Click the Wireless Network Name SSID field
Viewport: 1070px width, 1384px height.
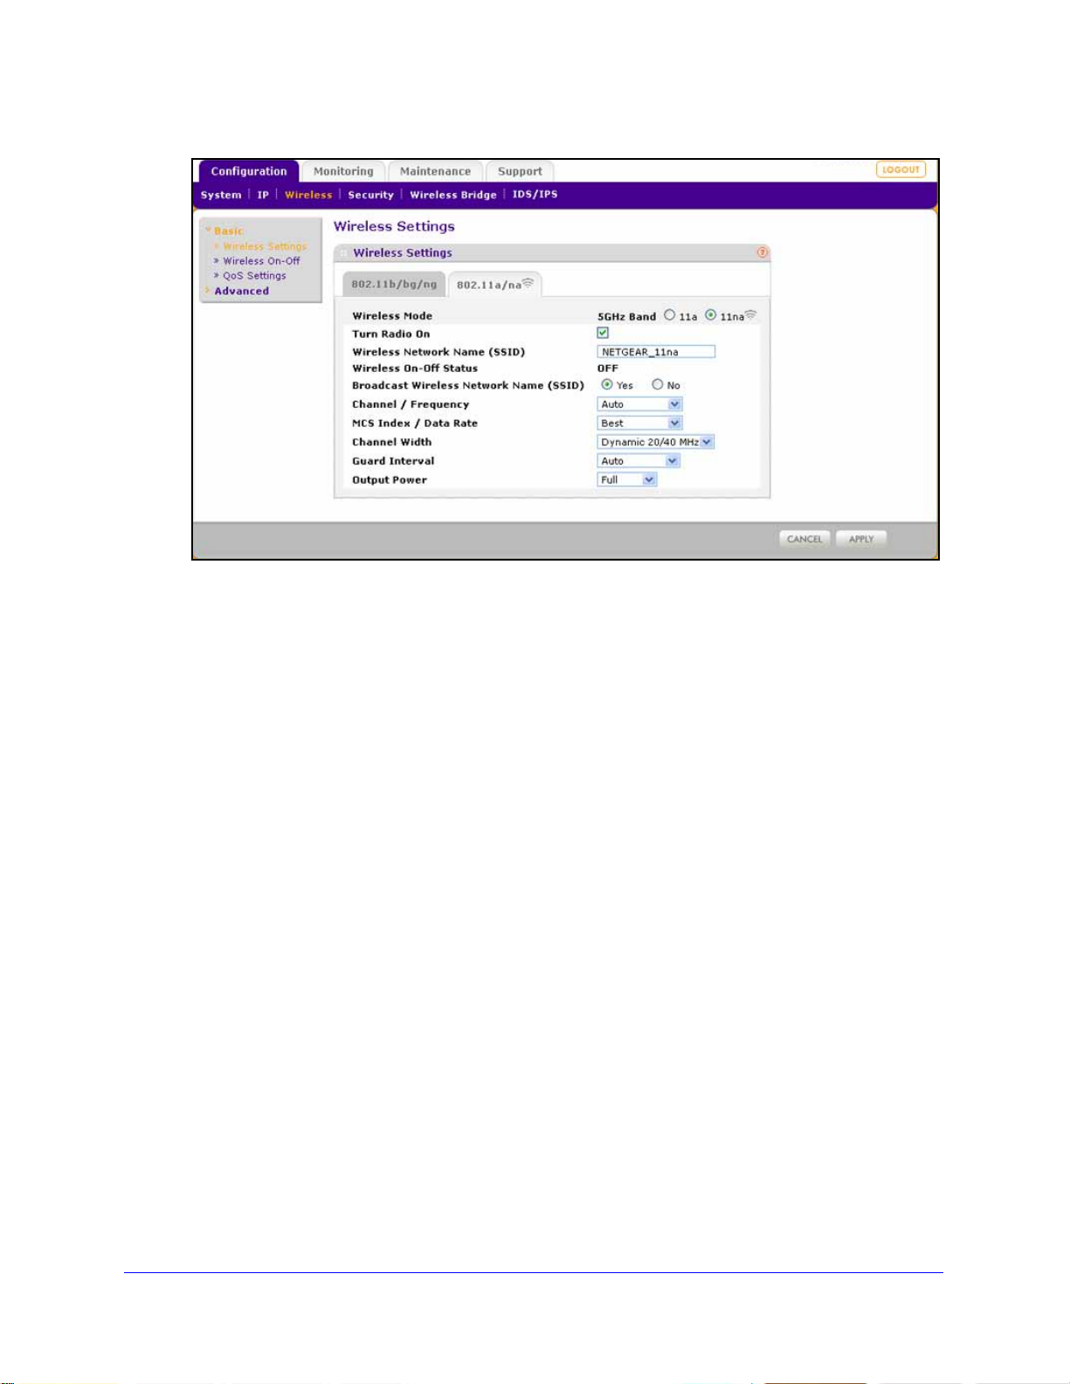click(x=656, y=352)
